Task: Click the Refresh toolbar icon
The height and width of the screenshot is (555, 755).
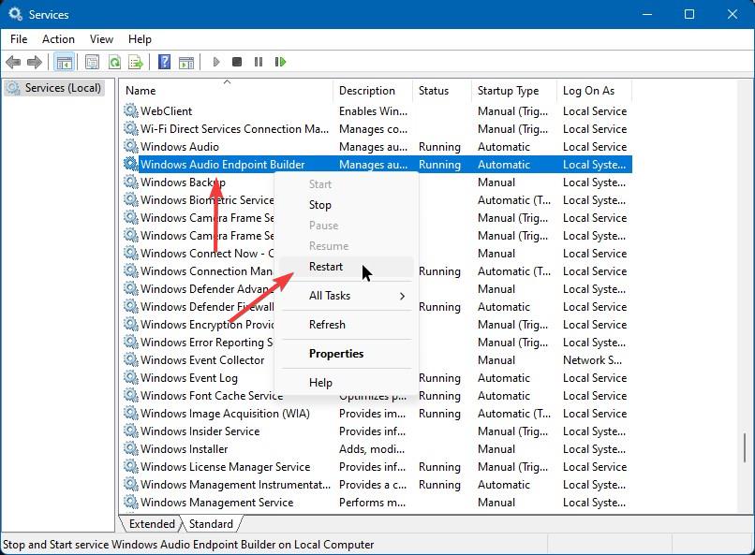Action: [x=114, y=62]
